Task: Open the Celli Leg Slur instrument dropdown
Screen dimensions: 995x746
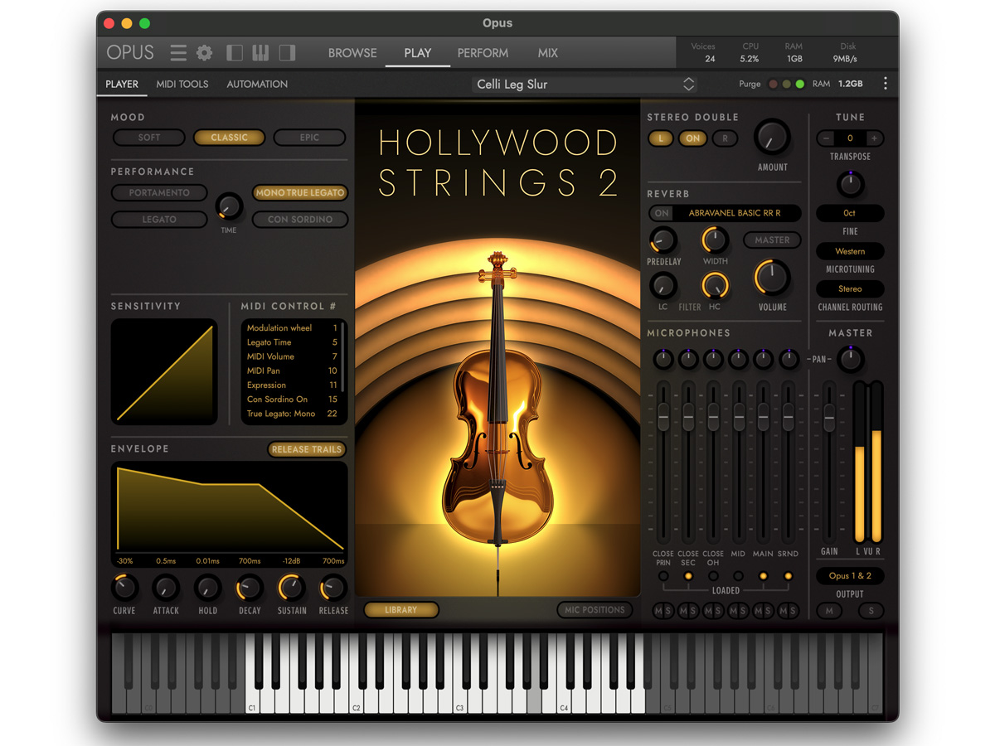Action: 585,85
